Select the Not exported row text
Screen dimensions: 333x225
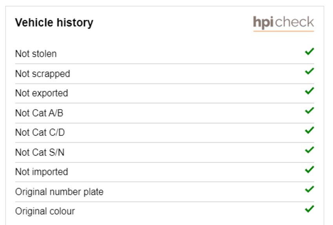point(42,93)
